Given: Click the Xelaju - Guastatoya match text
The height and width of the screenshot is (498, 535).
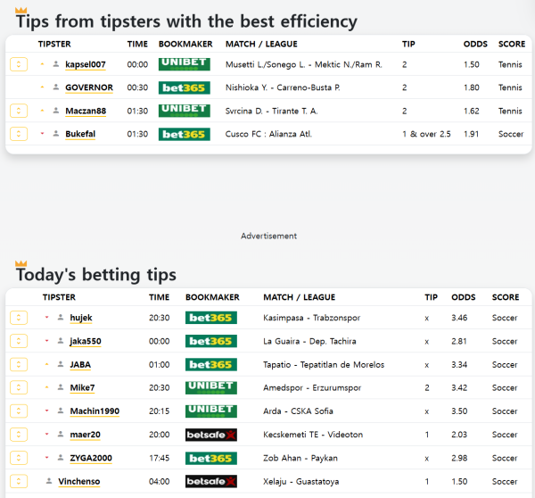Looking at the screenshot, I should (x=300, y=481).
